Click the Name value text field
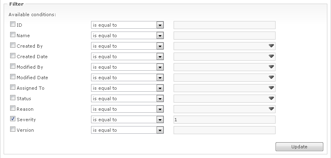 (x=225, y=36)
